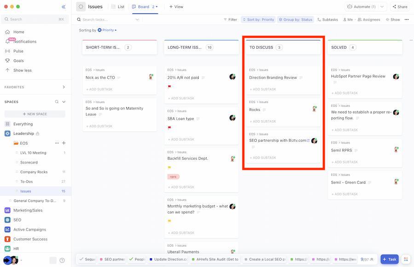Toggle the Me filter

pos(347,20)
